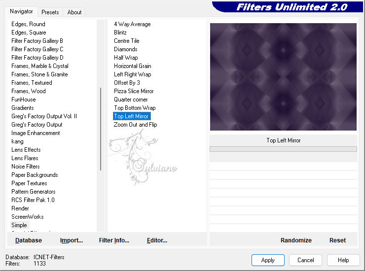Choose the Left Right Wrap filter

tap(133, 74)
